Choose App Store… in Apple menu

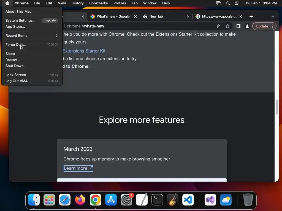32,27
